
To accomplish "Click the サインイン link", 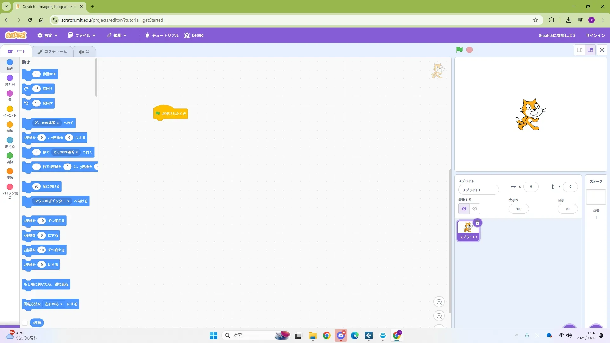I will [x=595, y=35].
